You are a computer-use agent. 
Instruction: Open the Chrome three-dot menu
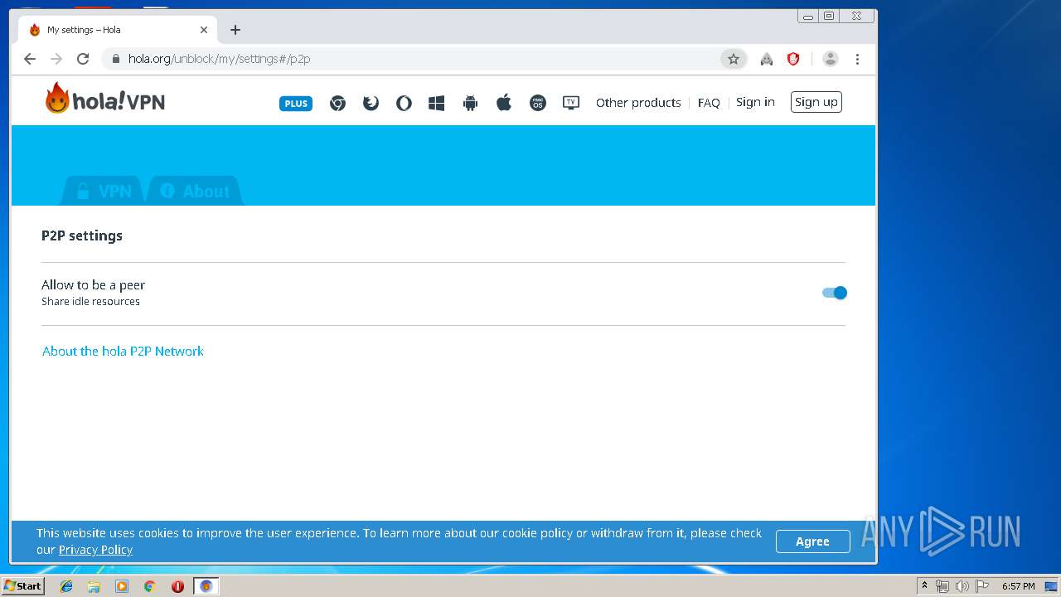(x=857, y=59)
